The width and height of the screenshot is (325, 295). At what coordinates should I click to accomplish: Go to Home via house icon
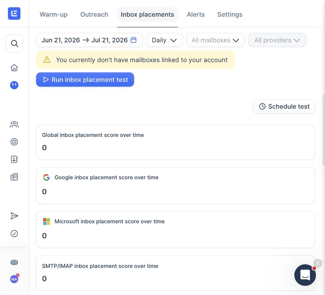[14, 67]
